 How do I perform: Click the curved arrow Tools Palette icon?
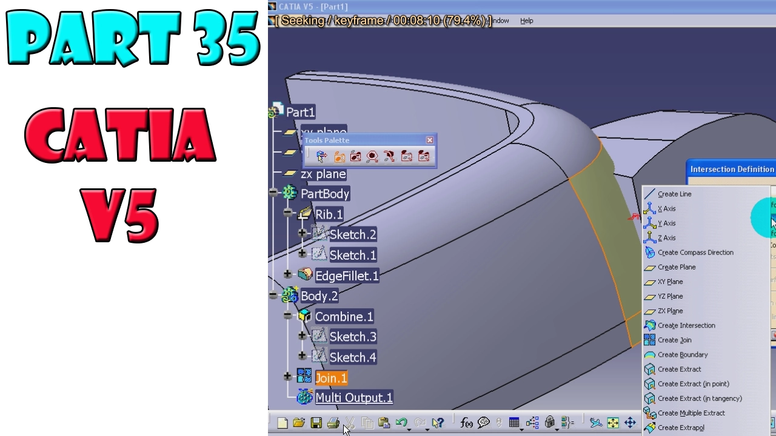point(389,157)
